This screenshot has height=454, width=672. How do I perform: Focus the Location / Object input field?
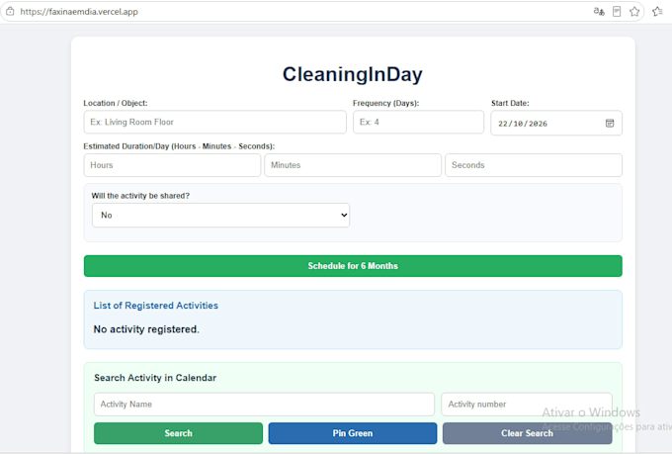pyautogui.click(x=214, y=122)
